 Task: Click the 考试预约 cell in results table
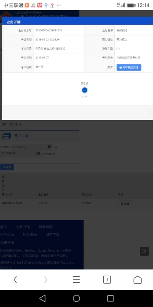coord(43,203)
